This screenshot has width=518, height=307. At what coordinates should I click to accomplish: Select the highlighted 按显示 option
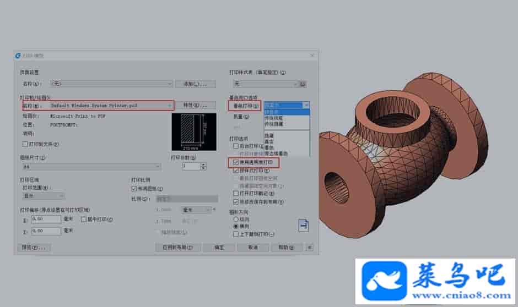tap(287, 112)
